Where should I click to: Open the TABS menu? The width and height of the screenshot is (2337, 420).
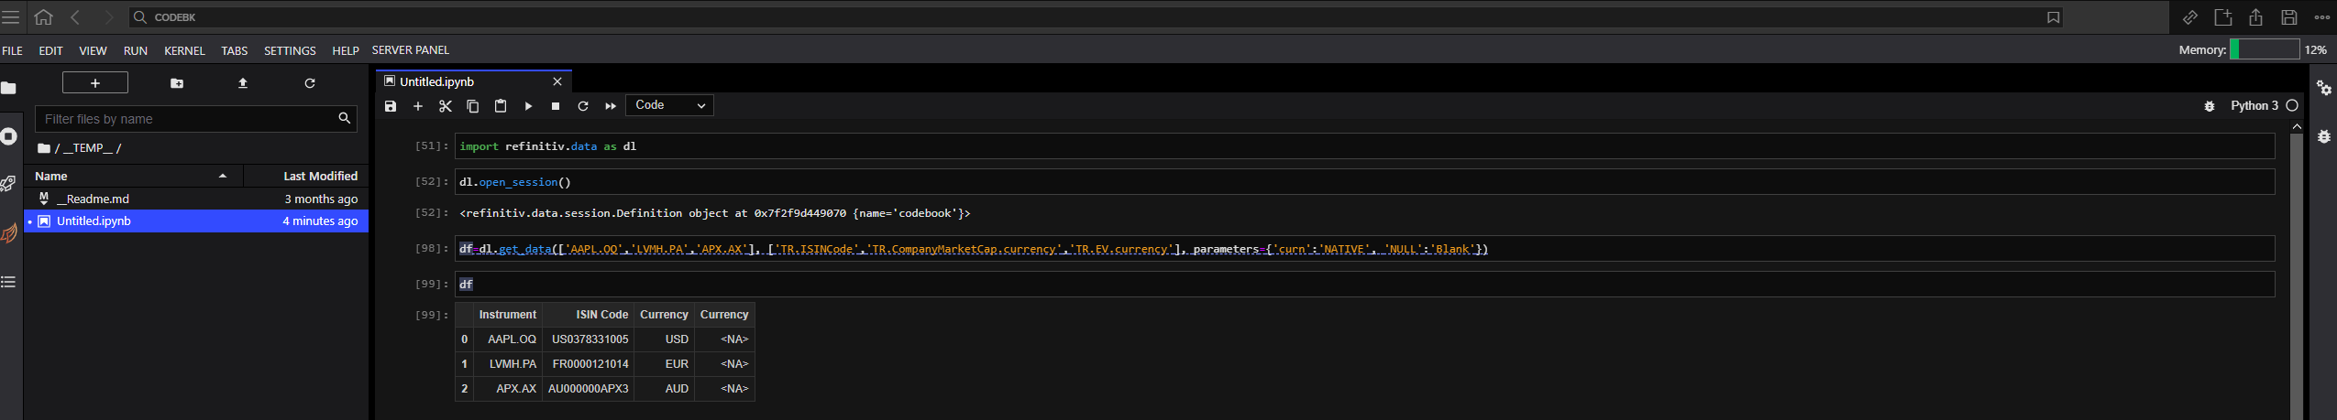(235, 50)
